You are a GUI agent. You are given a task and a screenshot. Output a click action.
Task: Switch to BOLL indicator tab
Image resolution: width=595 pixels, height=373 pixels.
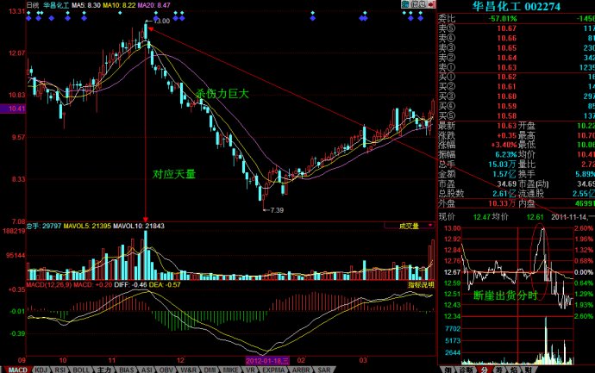(82, 369)
